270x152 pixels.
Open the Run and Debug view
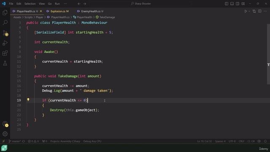(5, 43)
